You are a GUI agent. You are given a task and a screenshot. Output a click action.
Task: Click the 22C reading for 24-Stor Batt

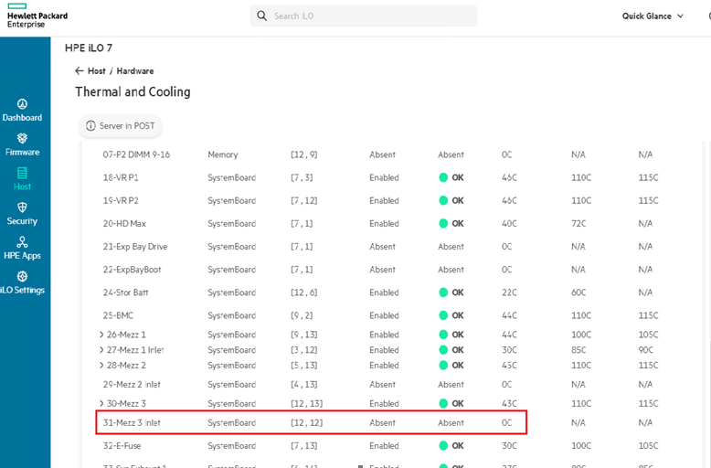(x=509, y=292)
